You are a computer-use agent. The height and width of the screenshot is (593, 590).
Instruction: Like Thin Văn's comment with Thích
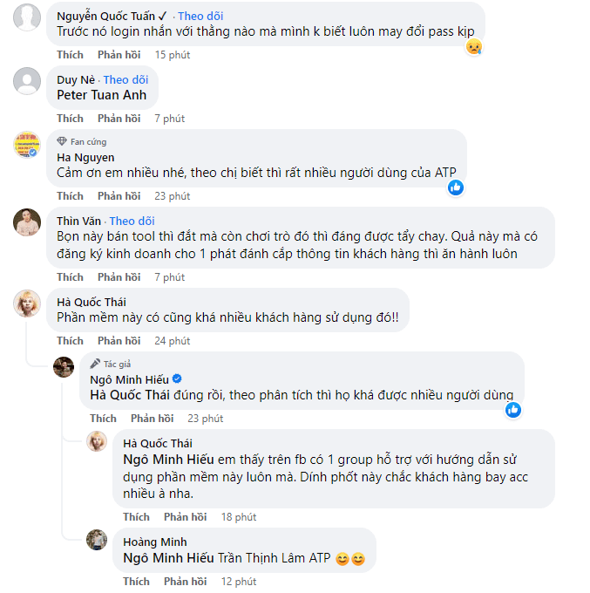[x=70, y=277]
